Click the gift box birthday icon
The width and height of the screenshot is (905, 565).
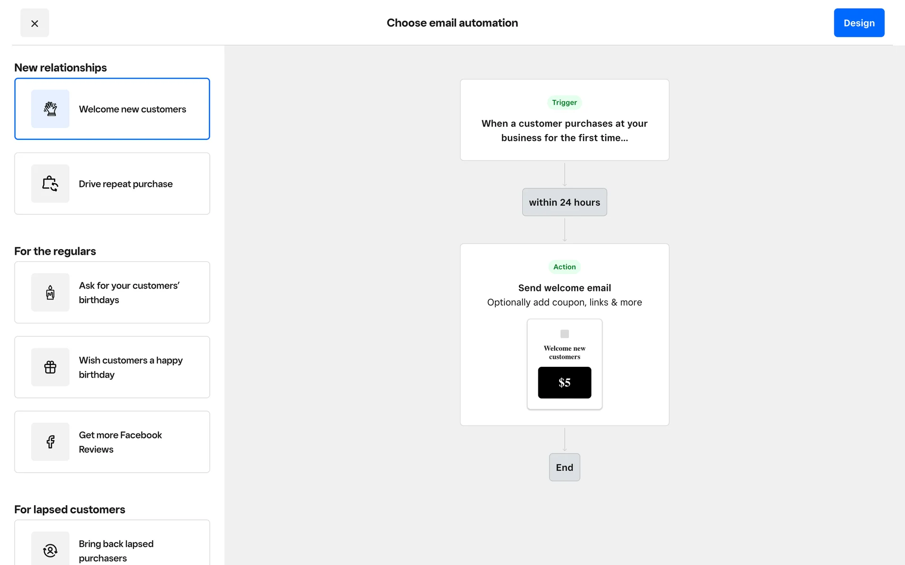pyautogui.click(x=50, y=367)
